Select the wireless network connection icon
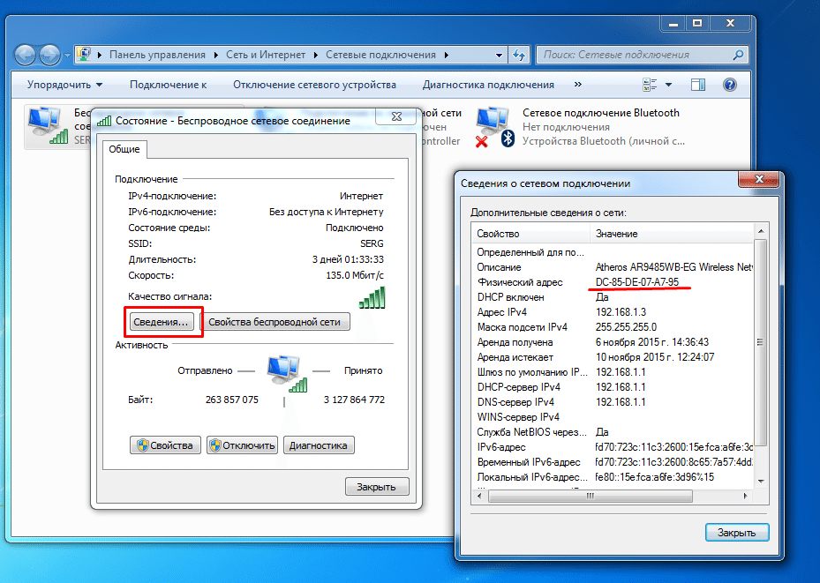820x583 pixels. (46, 126)
